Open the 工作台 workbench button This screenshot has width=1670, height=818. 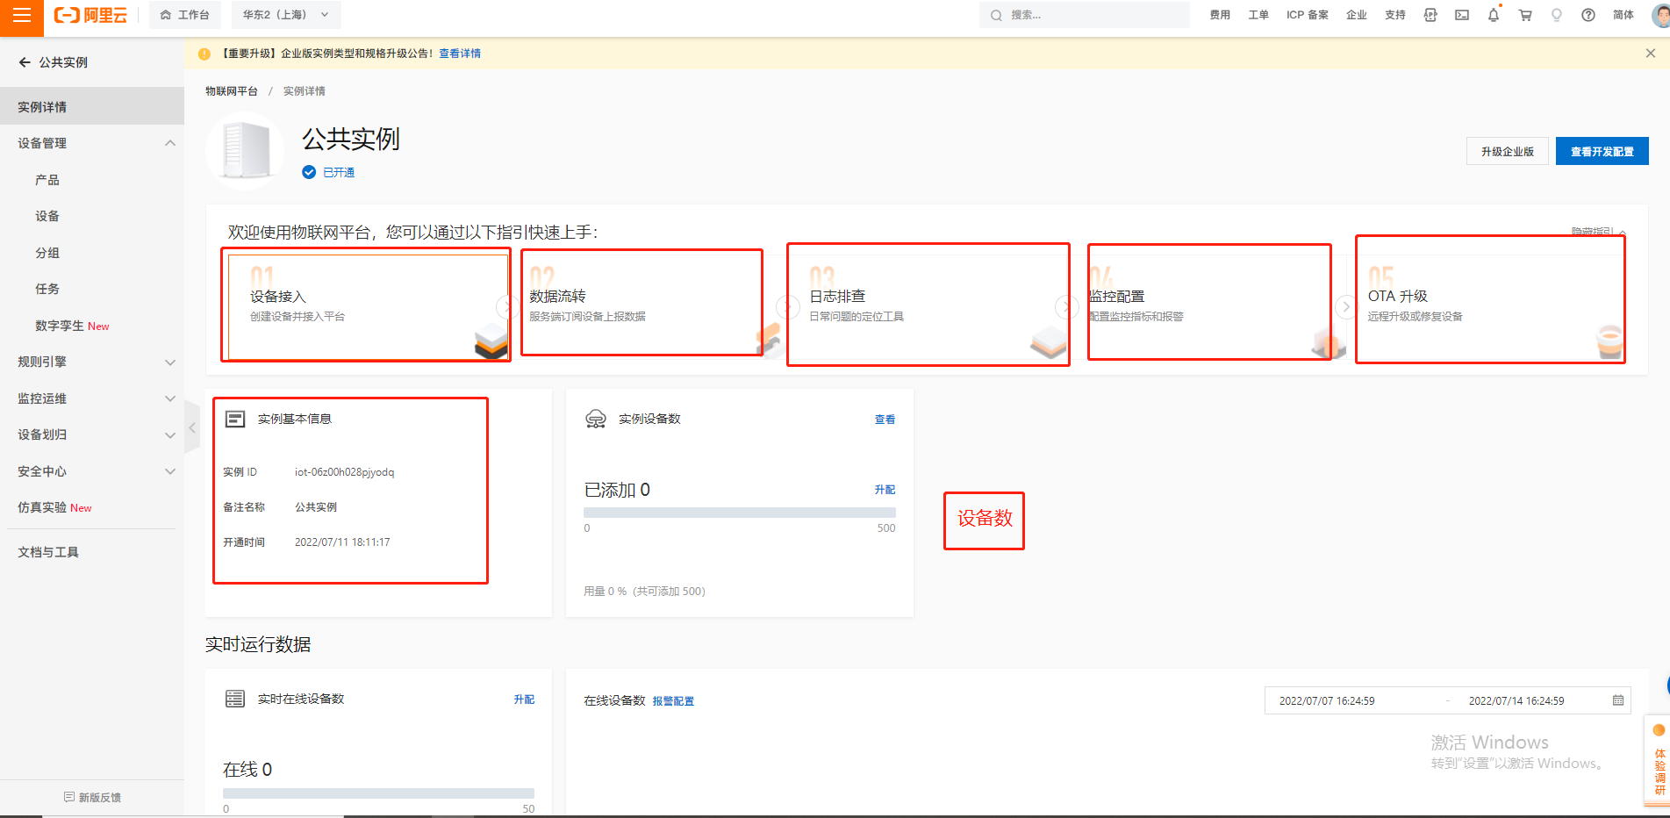[185, 15]
